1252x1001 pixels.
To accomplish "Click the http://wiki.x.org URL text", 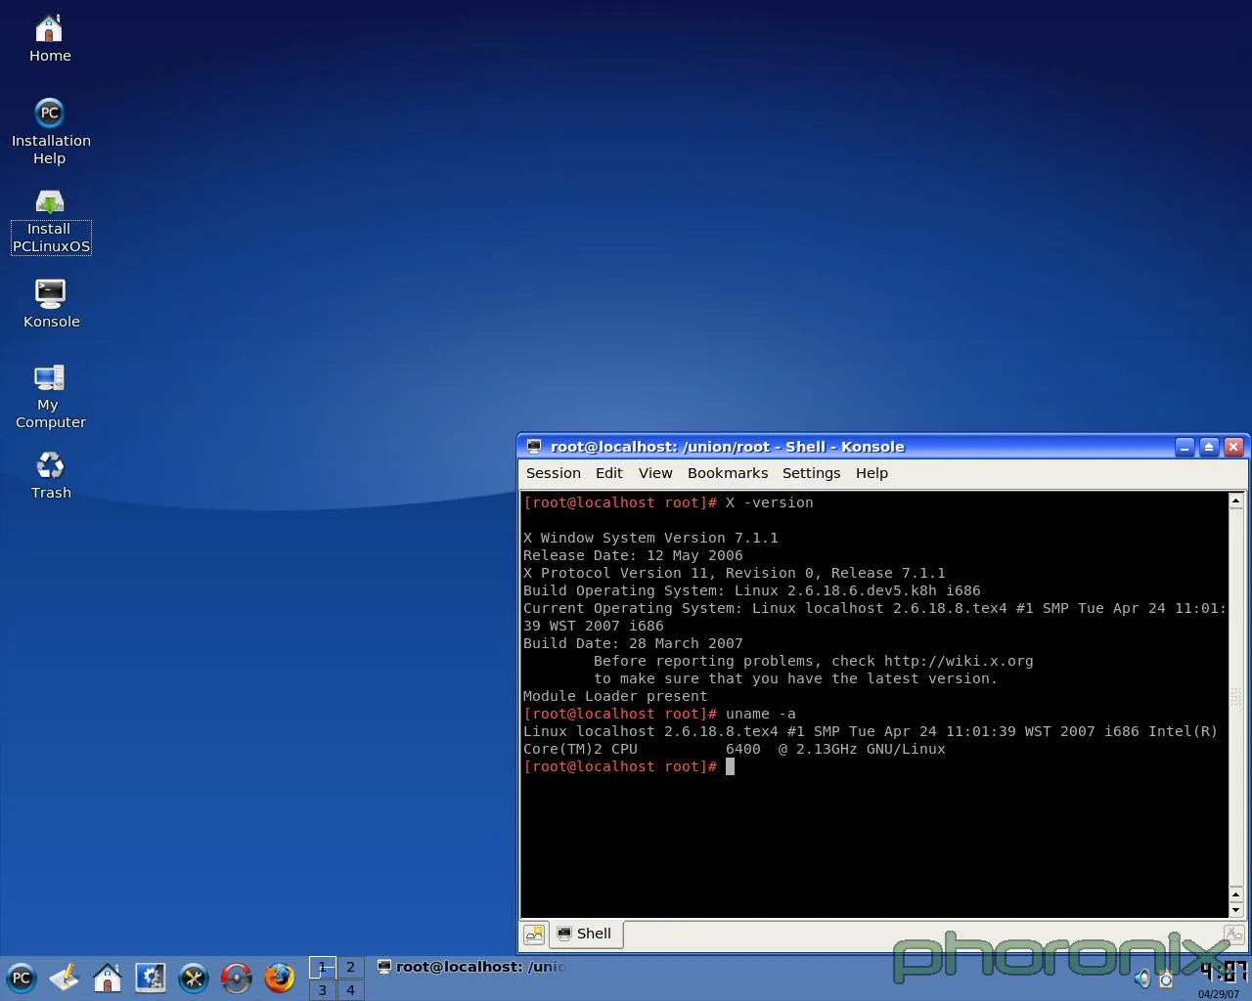I will coord(959,661).
